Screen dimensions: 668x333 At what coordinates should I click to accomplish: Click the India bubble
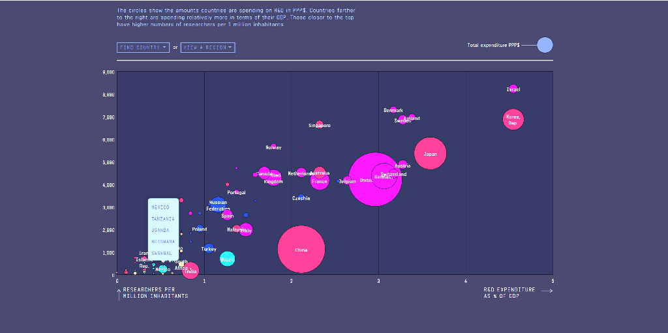[x=190, y=271]
